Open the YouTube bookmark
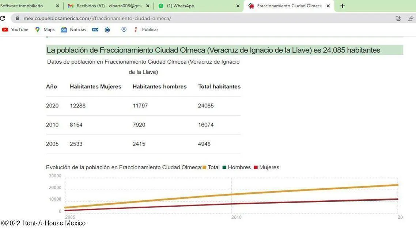This screenshot has width=416, height=234. 15,30
